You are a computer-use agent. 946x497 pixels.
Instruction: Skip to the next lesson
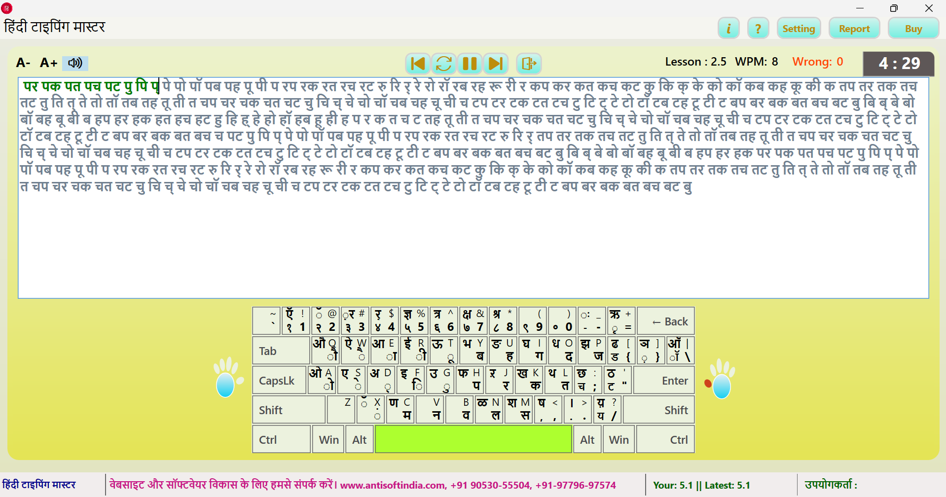click(x=496, y=64)
